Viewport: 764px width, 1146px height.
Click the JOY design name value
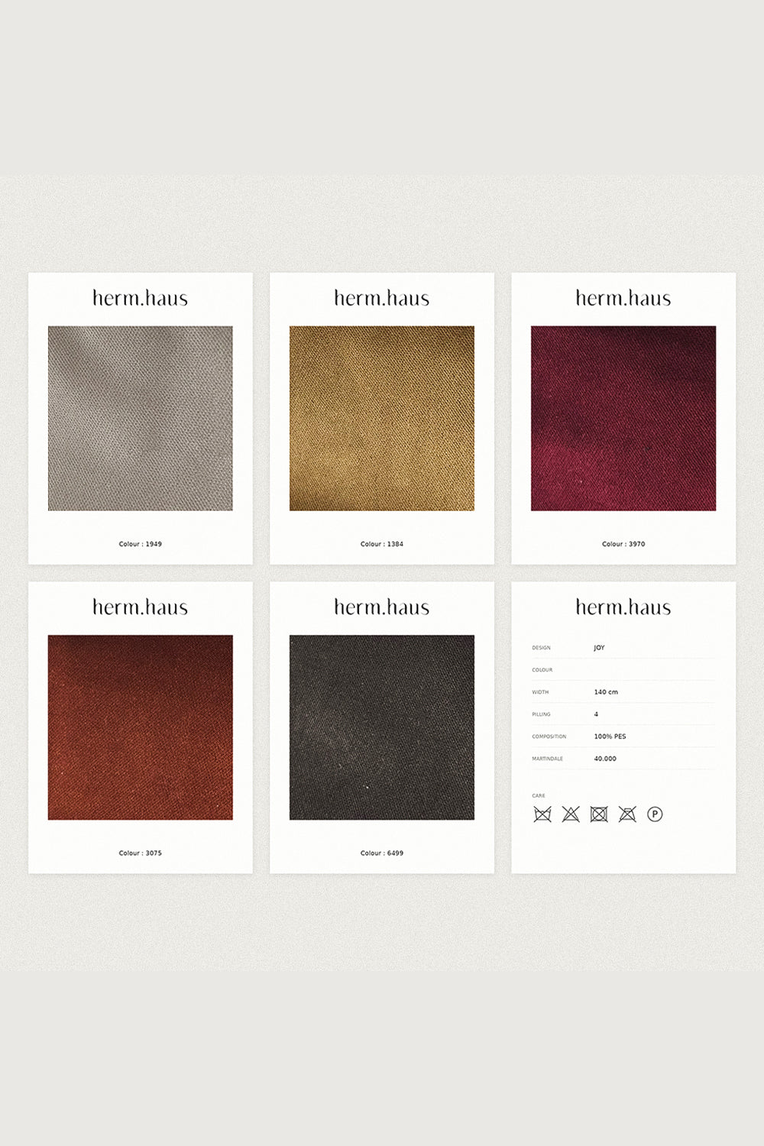tap(599, 648)
